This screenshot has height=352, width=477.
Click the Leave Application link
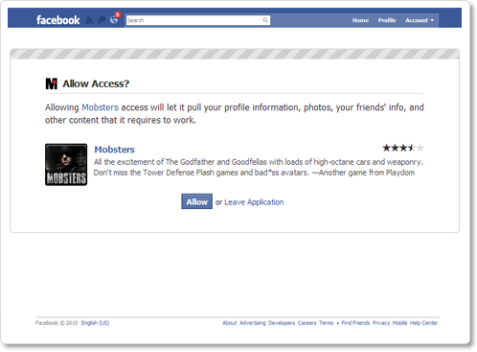tap(254, 202)
